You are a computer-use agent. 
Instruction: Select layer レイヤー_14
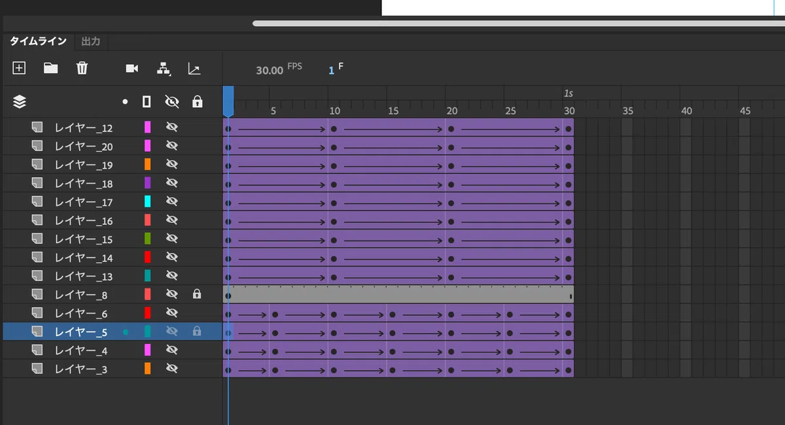coord(84,258)
